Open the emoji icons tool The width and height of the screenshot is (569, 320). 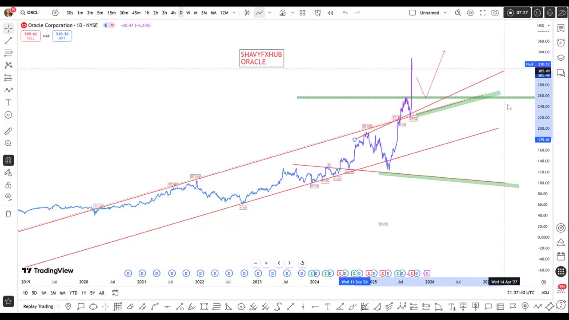(x=8, y=115)
